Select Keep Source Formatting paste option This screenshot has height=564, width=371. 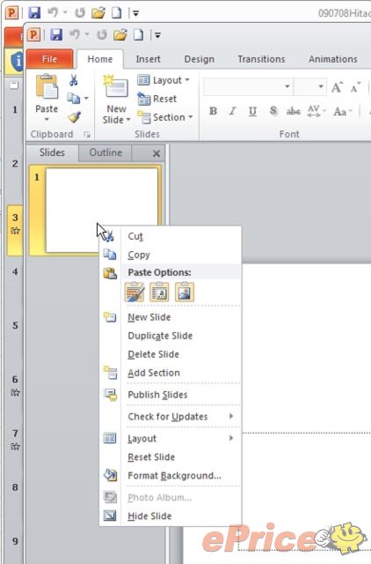pyautogui.click(x=160, y=292)
